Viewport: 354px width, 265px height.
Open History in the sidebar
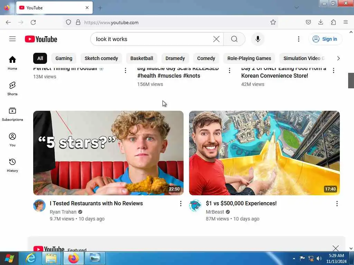point(12,165)
